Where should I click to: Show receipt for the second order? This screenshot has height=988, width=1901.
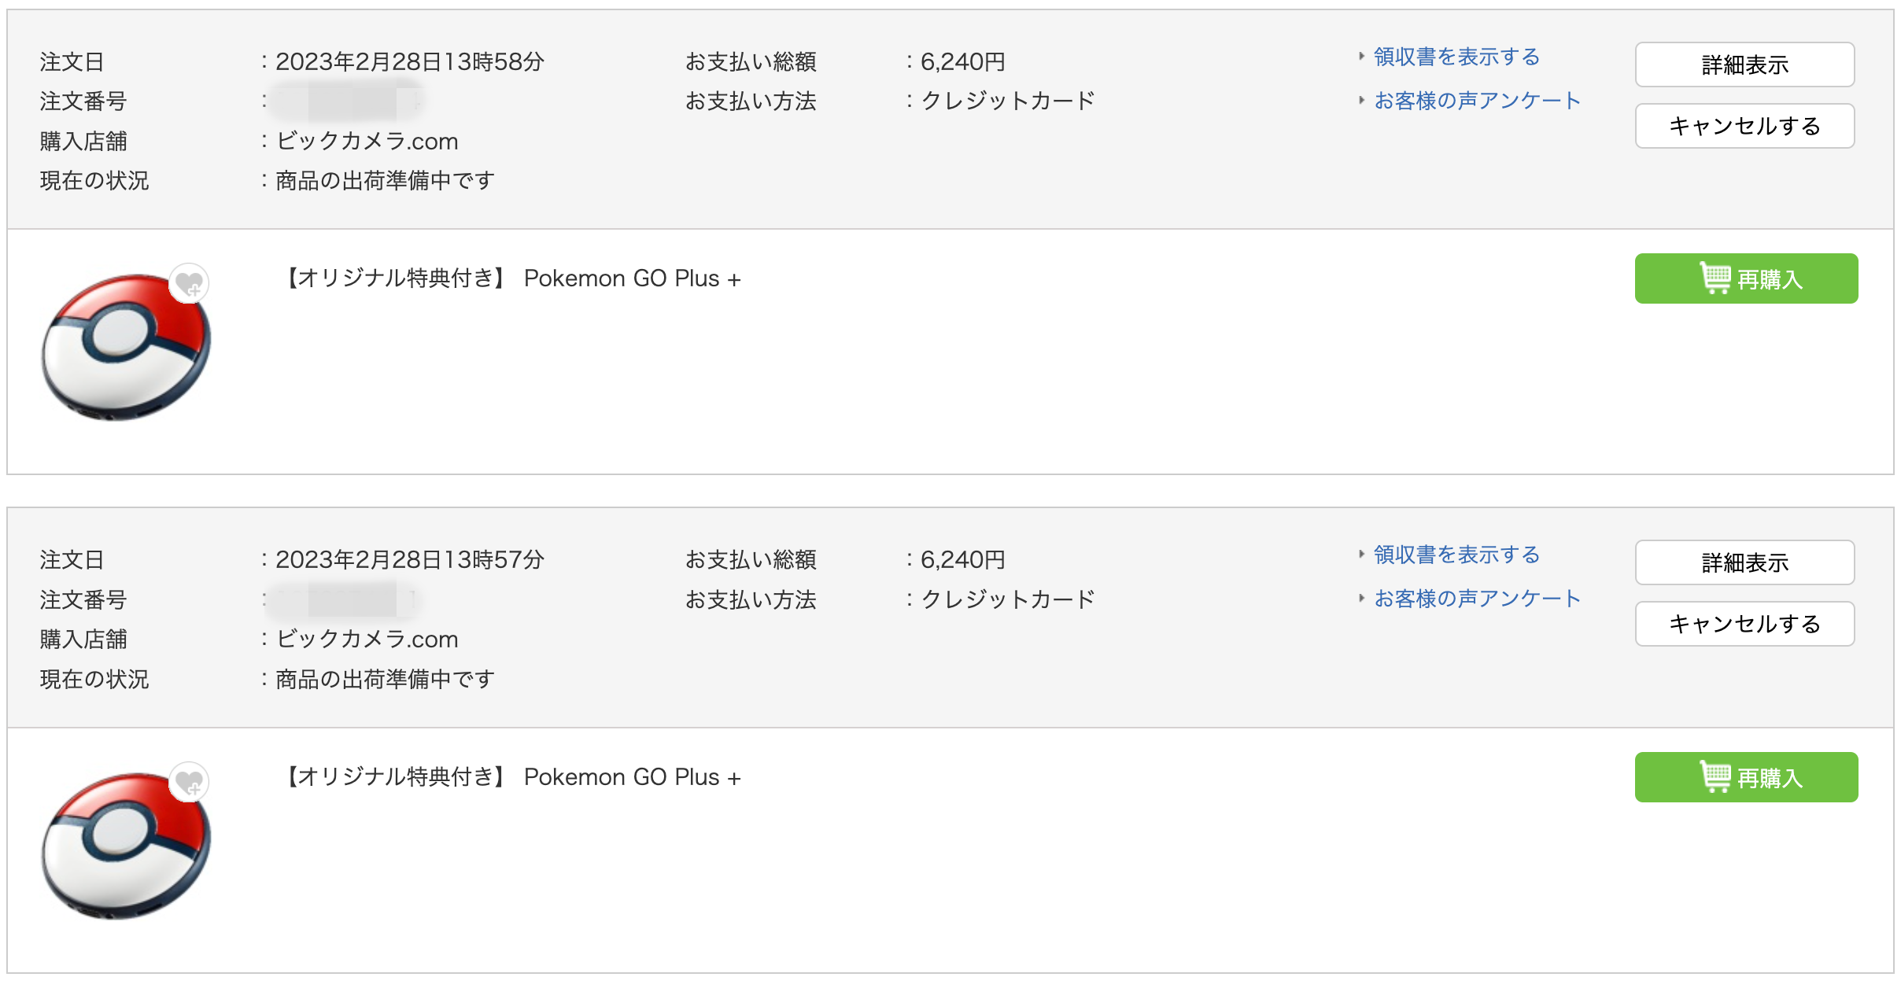pyautogui.click(x=1456, y=555)
